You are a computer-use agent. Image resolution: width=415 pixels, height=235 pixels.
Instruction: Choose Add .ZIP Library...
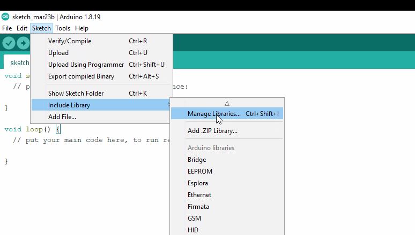[x=227, y=131]
